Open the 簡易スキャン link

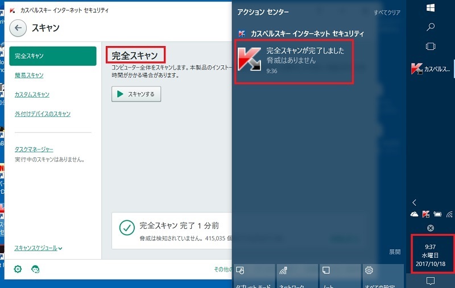point(29,76)
